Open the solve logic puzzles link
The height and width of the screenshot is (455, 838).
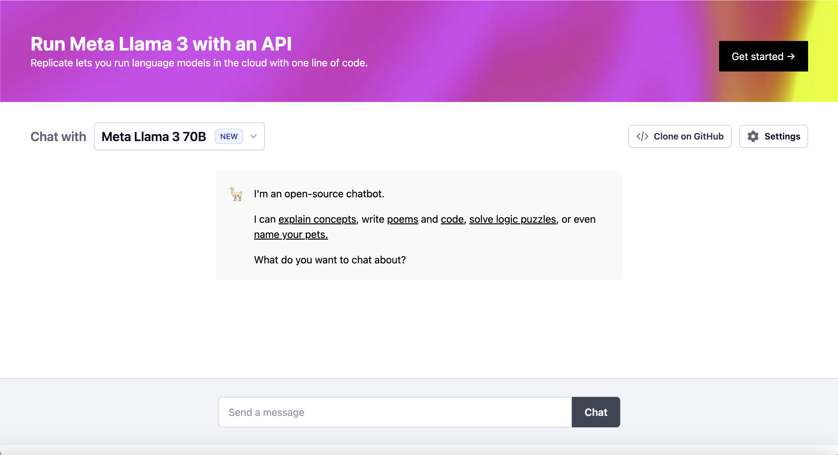(512, 219)
